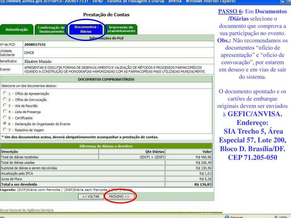Select the Ata de Reunião option
Screen dimensions: 291x218
[x=4, y=106]
